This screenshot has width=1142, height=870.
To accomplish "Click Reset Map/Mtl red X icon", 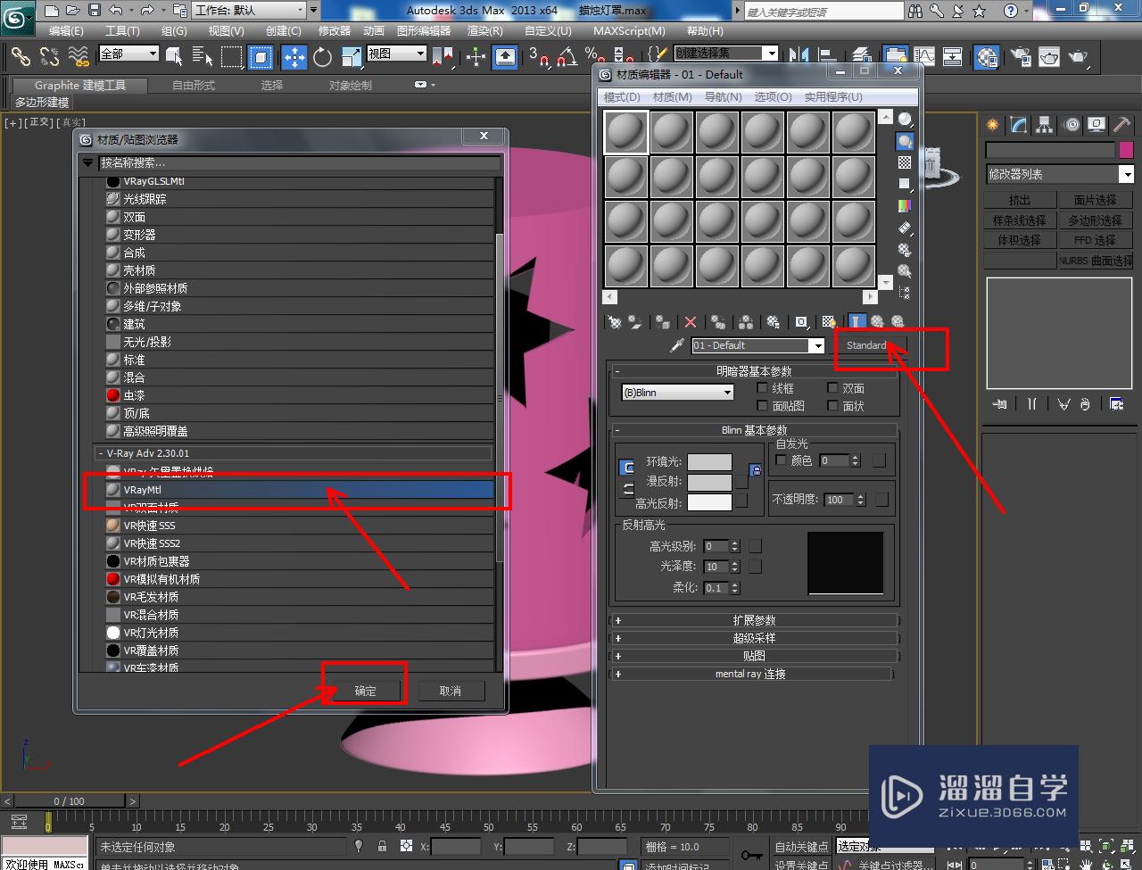I will [691, 322].
